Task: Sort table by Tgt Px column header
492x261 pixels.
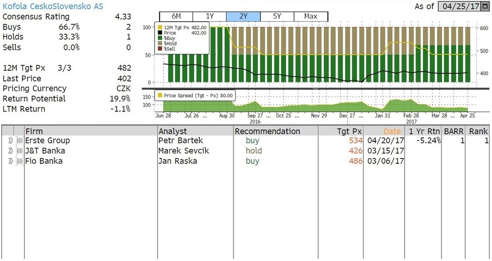Action: (341, 131)
